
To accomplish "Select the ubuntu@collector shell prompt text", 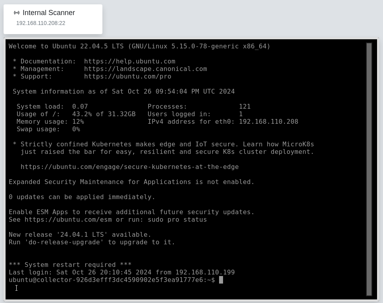I will click(112, 280).
